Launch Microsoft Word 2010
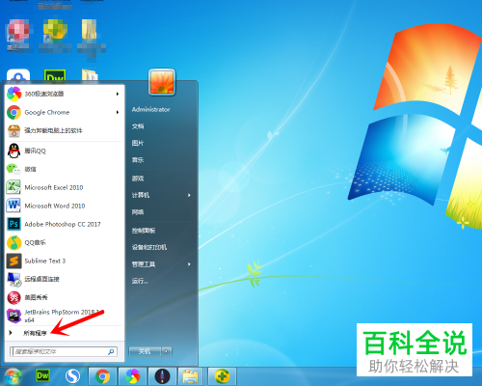This screenshot has width=482, height=386. (64, 206)
